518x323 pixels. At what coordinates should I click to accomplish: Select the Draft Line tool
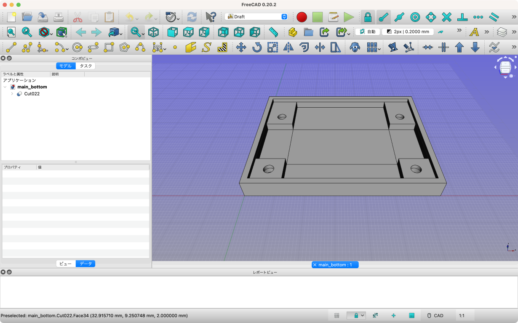click(x=11, y=47)
